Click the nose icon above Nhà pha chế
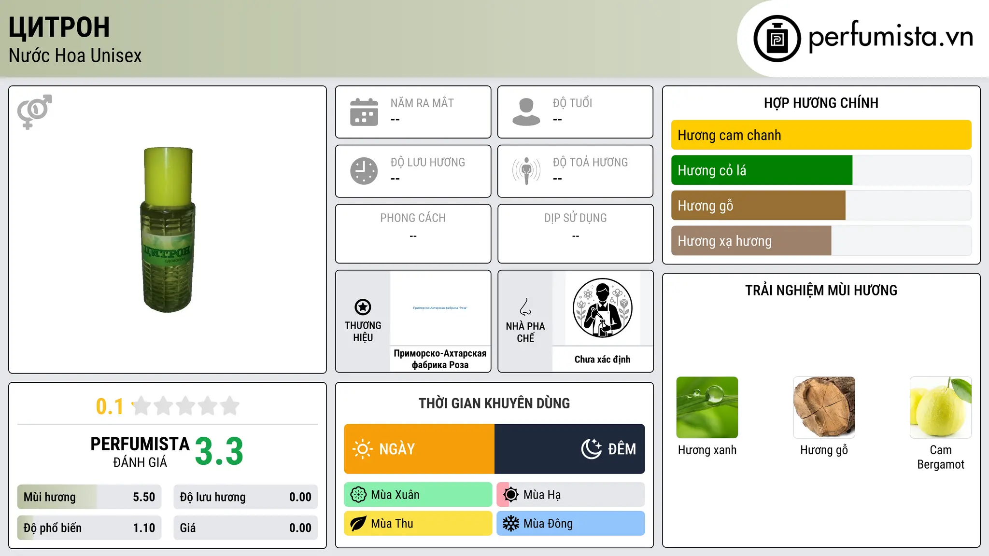The height and width of the screenshot is (556, 989). pos(525,307)
